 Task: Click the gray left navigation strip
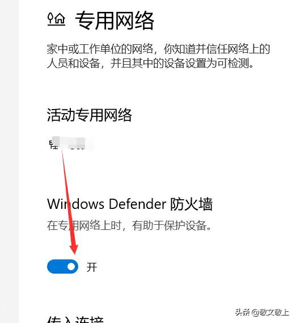click(9, 161)
